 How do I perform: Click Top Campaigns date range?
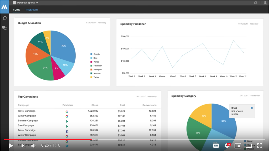click(147, 96)
